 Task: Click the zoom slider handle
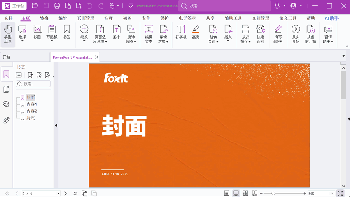[x=273, y=193]
